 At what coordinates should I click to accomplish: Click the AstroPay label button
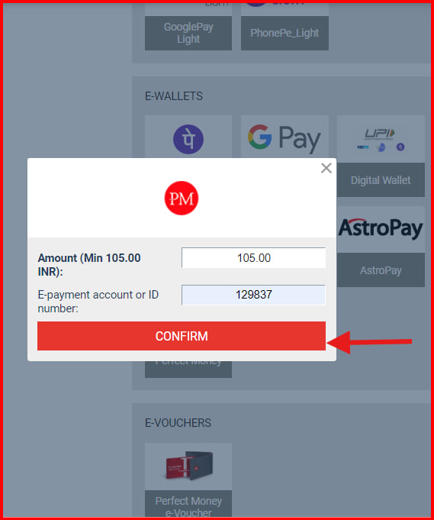click(381, 270)
